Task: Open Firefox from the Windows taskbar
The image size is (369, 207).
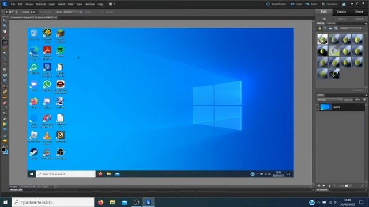Action: point(101,202)
